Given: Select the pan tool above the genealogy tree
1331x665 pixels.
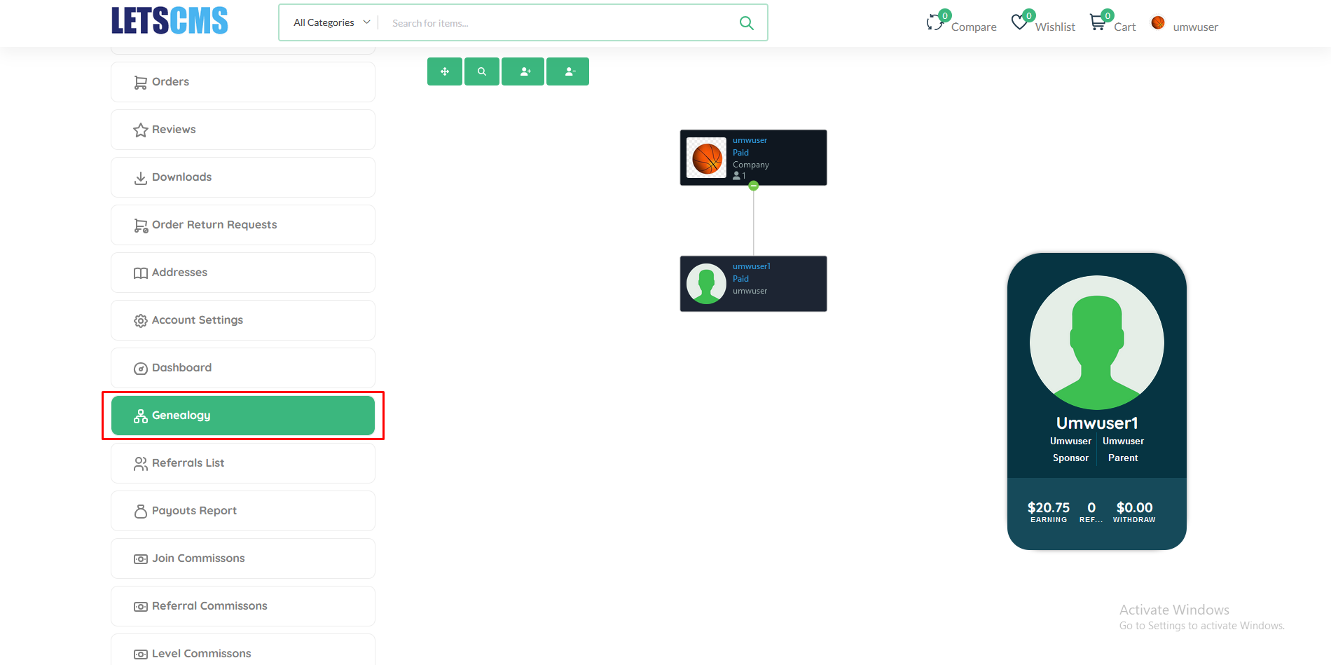Looking at the screenshot, I should pos(444,71).
